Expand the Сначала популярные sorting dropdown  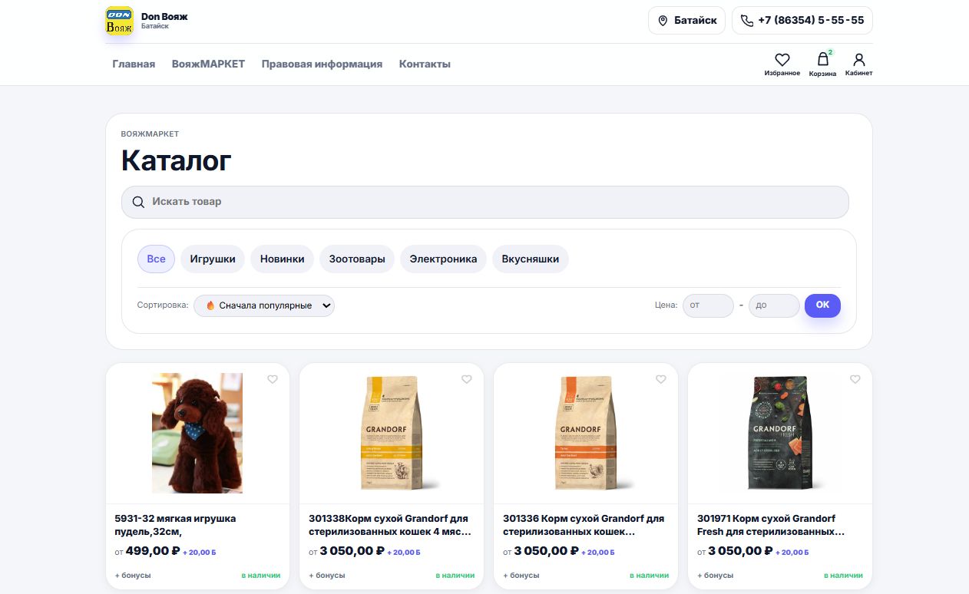tap(264, 305)
